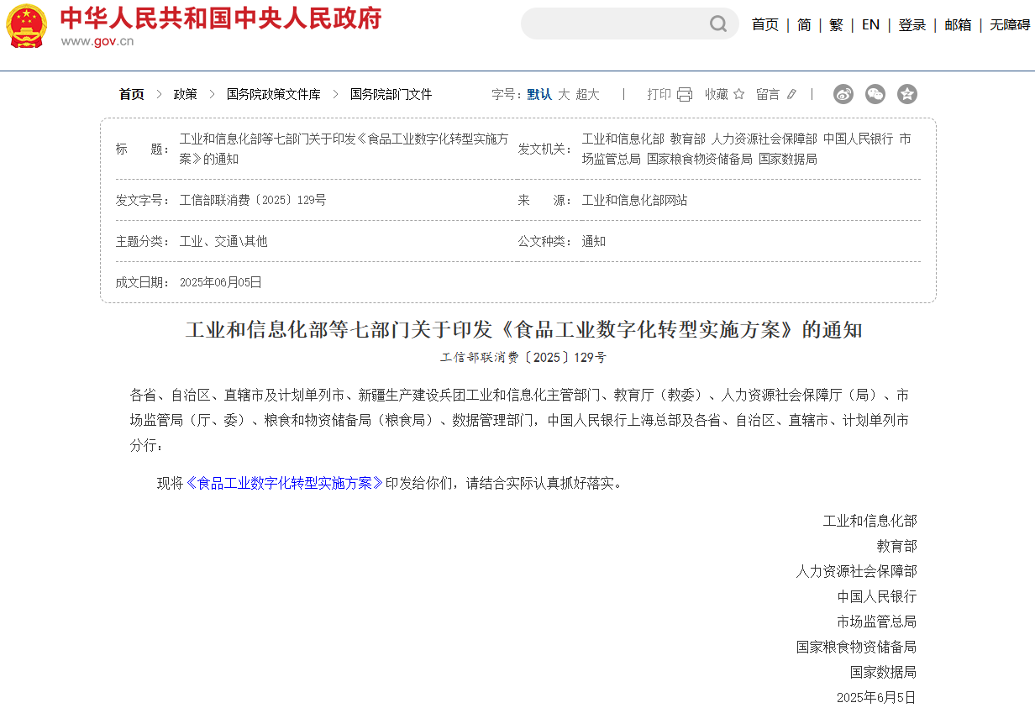
Task: Click the favorite star outline icon
Action: [739, 94]
